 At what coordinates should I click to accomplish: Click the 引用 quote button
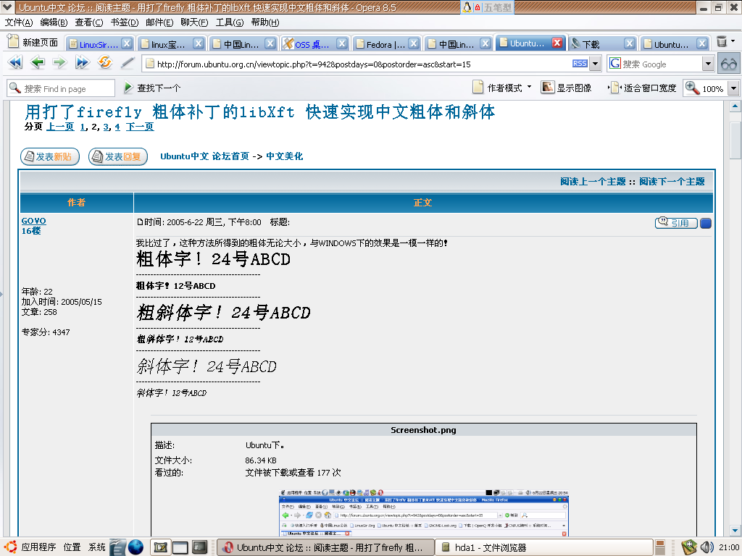676,223
